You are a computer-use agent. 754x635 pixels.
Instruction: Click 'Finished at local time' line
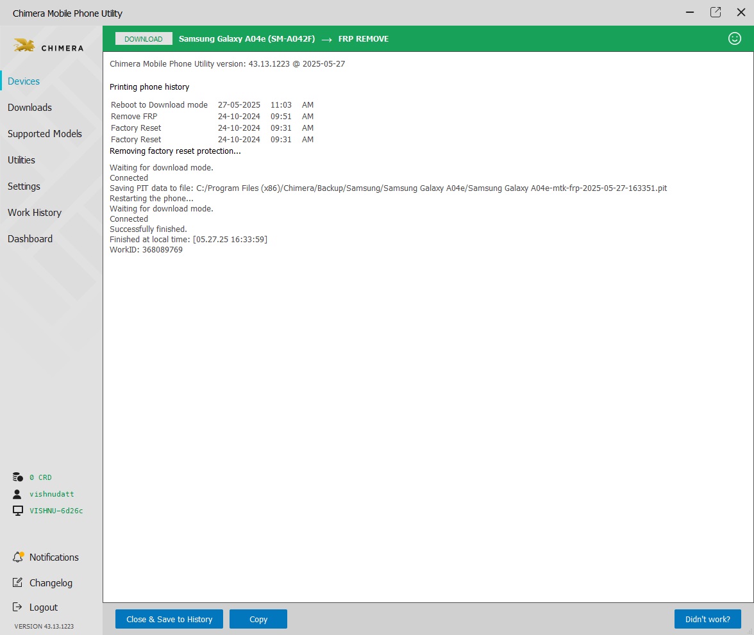[x=188, y=240]
